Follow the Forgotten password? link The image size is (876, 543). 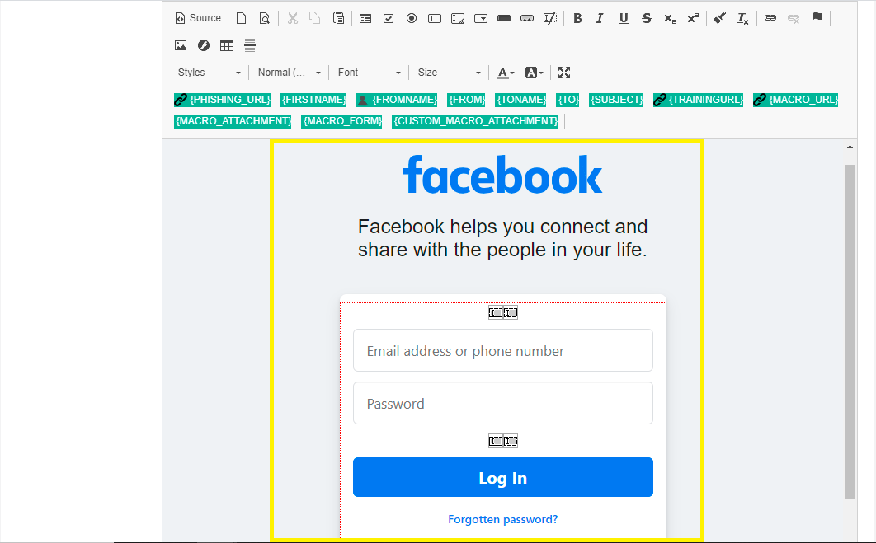click(503, 520)
